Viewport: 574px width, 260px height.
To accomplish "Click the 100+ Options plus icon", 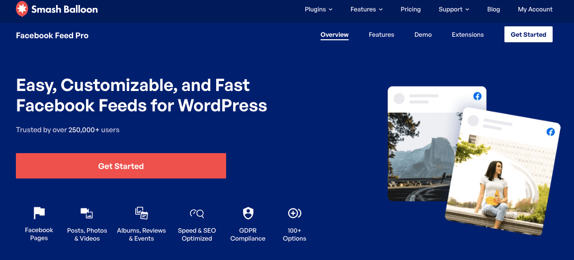I will click(x=295, y=213).
